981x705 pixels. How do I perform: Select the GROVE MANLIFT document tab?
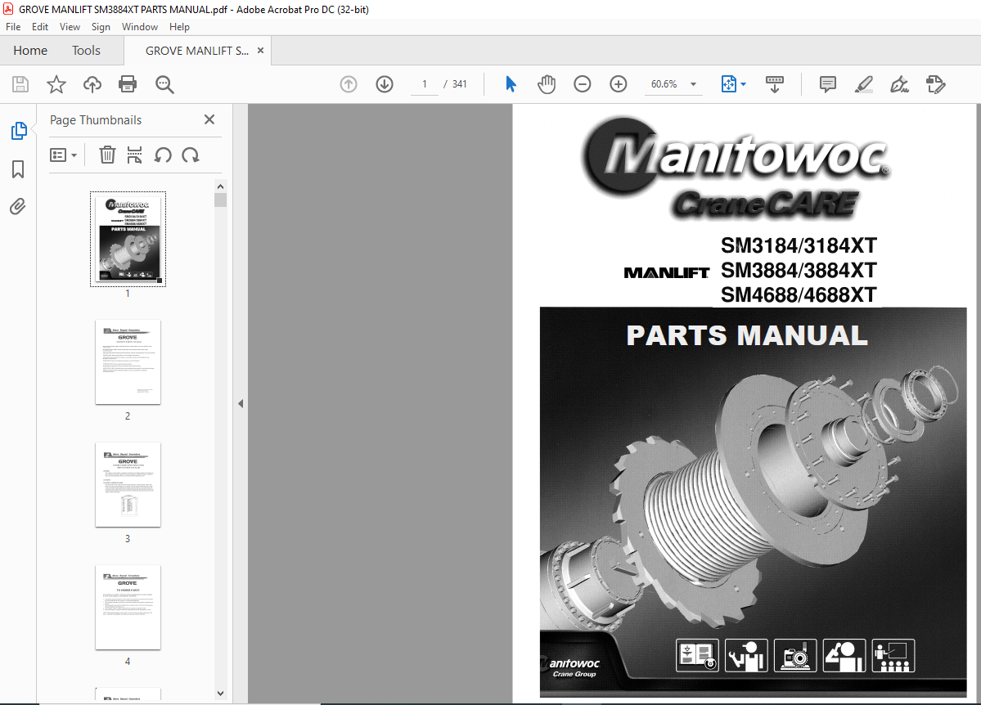pyautogui.click(x=196, y=51)
